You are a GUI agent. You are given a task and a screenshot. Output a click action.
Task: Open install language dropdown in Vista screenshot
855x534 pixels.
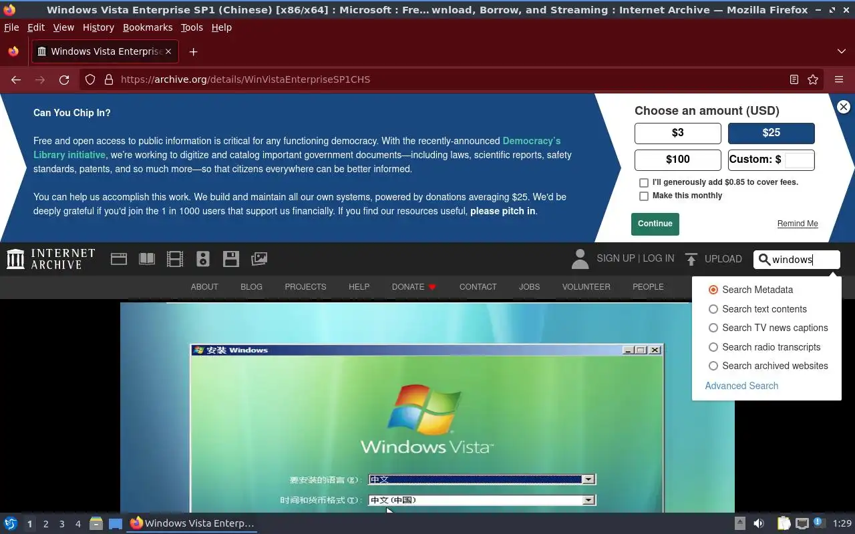[x=588, y=479]
